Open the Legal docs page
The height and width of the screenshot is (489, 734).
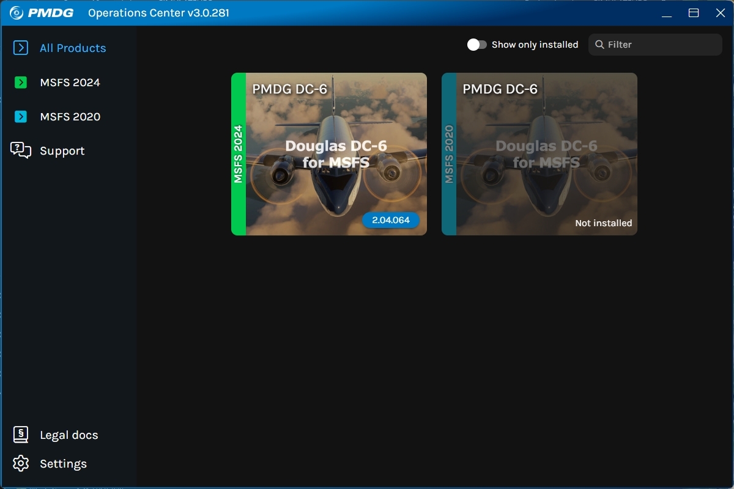[x=69, y=435]
